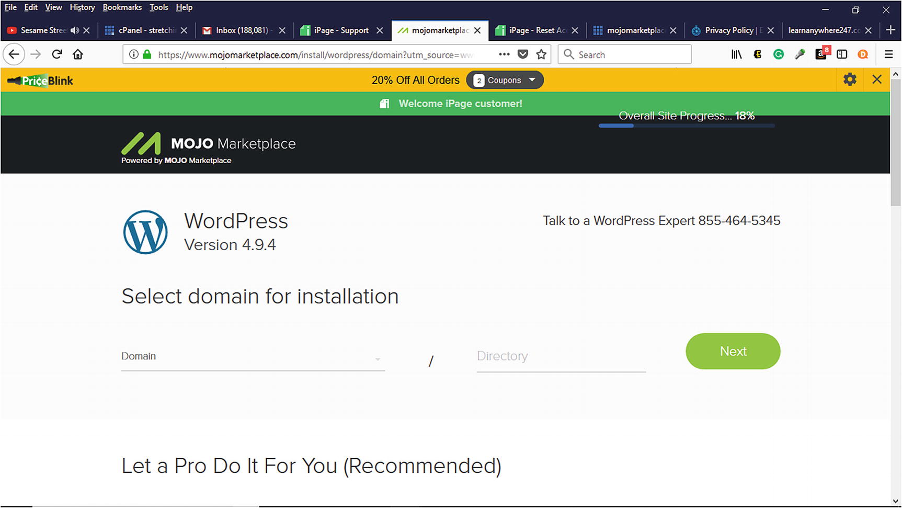The height and width of the screenshot is (508, 902).
Task: Expand the Coupons dropdown
Action: (x=505, y=80)
